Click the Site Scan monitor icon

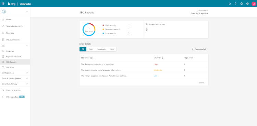tap(3, 67)
